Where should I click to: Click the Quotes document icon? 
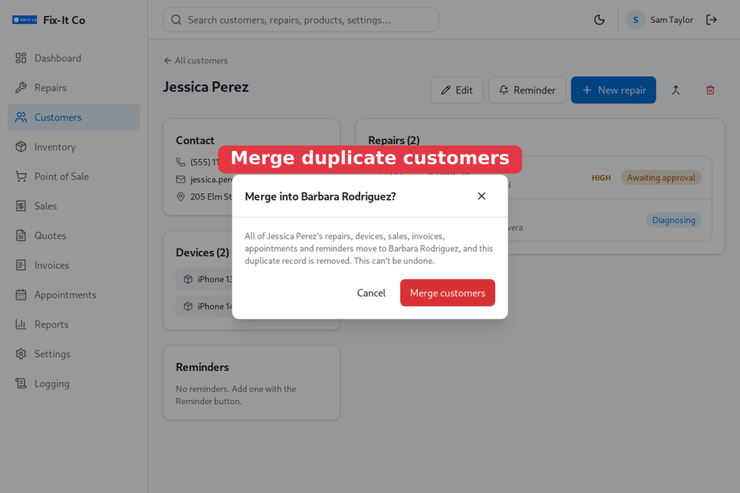[x=21, y=235]
